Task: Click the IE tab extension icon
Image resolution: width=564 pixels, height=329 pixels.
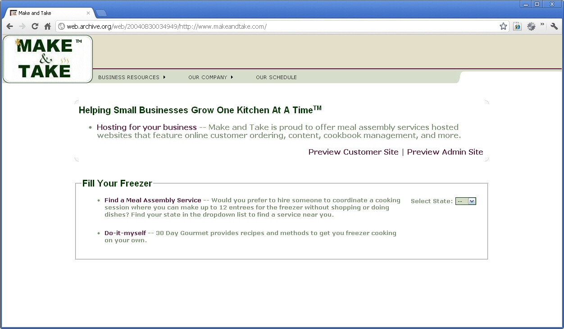Action: coord(517,27)
